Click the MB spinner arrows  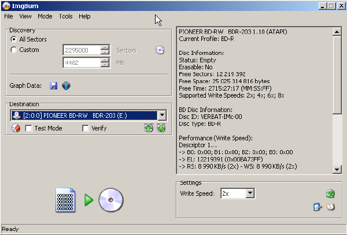click(x=105, y=62)
